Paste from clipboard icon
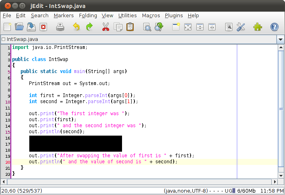Screen dimensions: 285x195 (x=130, y=27)
